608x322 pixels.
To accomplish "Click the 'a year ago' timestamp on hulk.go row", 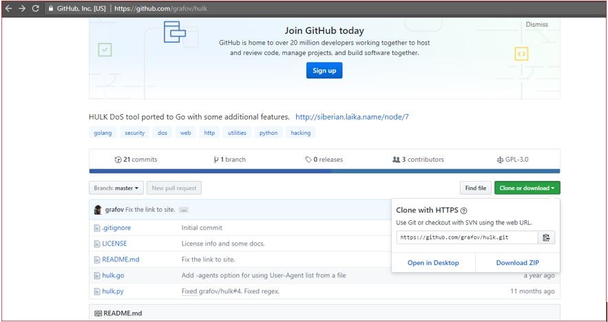I will click(x=539, y=275).
